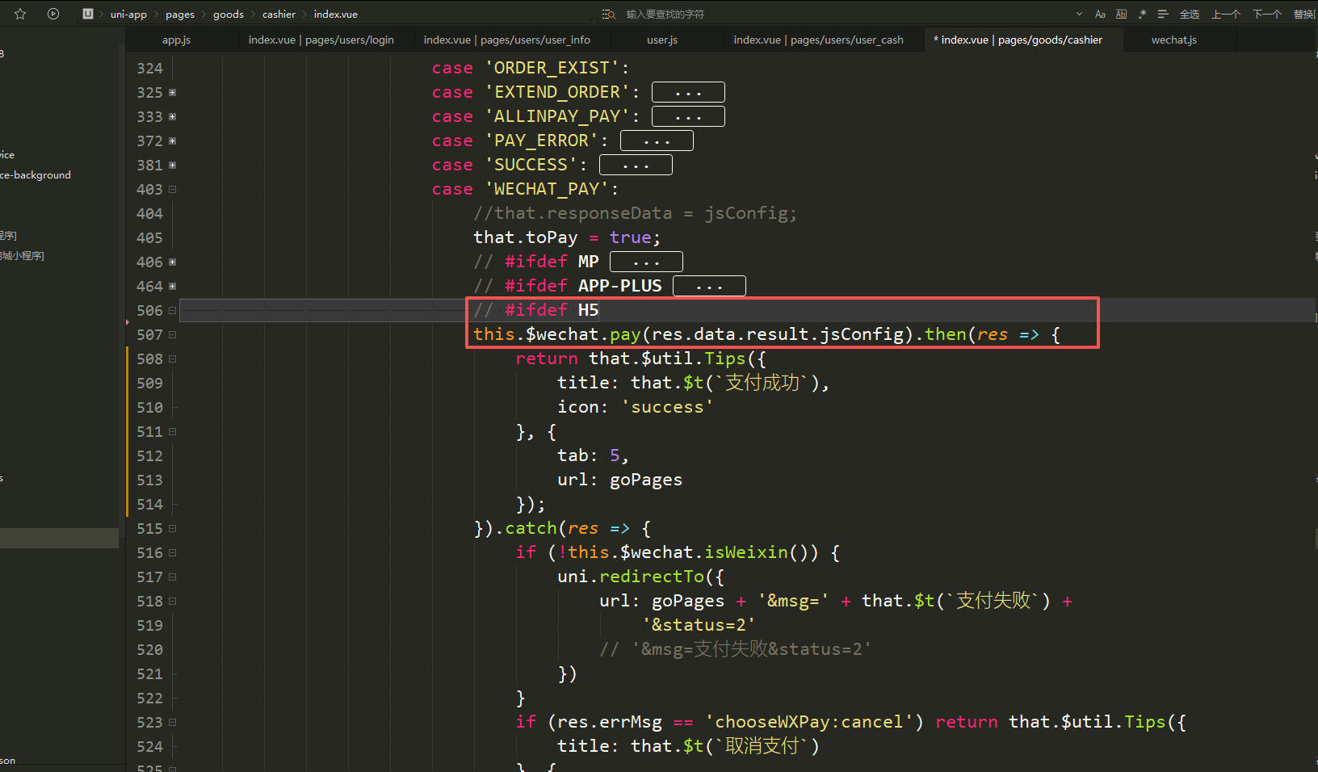
Task: Open the index.vue pages/users/login tab
Action: click(x=321, y=40)
